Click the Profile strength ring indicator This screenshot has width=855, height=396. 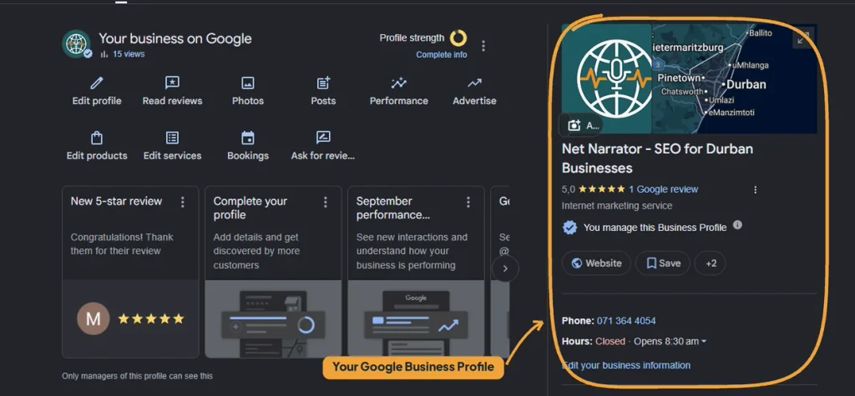(x=458, y=38)
